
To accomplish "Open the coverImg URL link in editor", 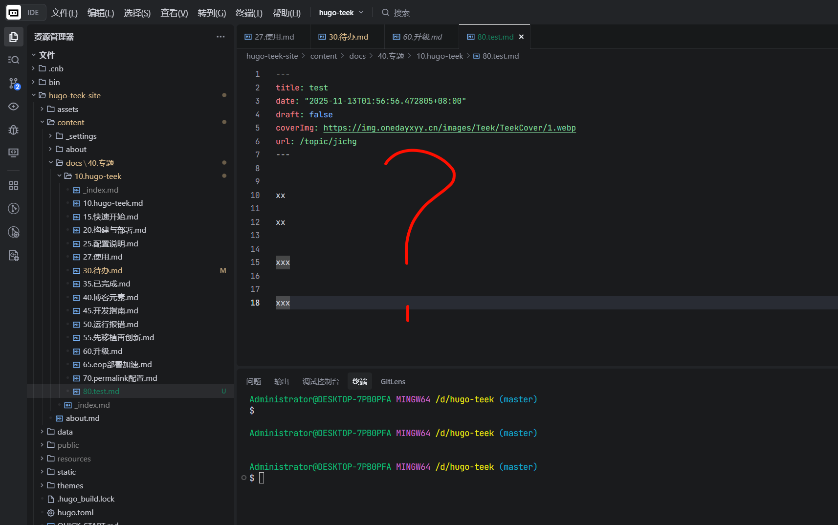I will point(449,128).
